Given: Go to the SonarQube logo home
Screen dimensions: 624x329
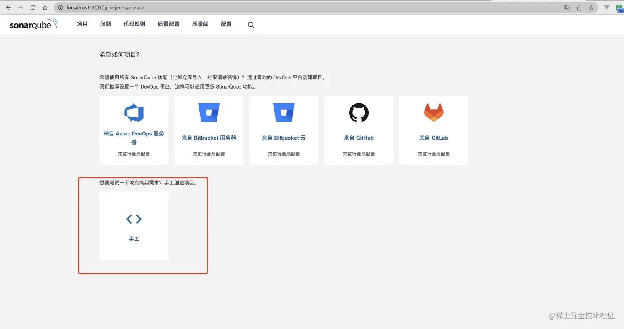Looking at the screenshot, I should (34, 24).
